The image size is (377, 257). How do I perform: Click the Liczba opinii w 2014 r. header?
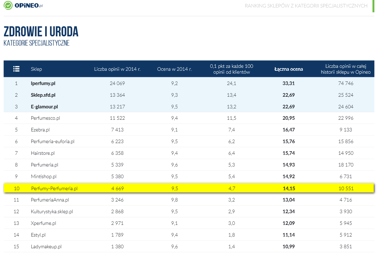click(x=117, y=69)
